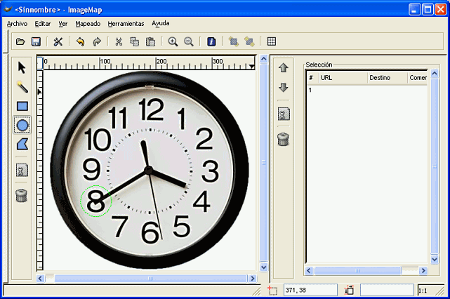
Task: Choose the rectangle area tool
Action: pos(22,107)
